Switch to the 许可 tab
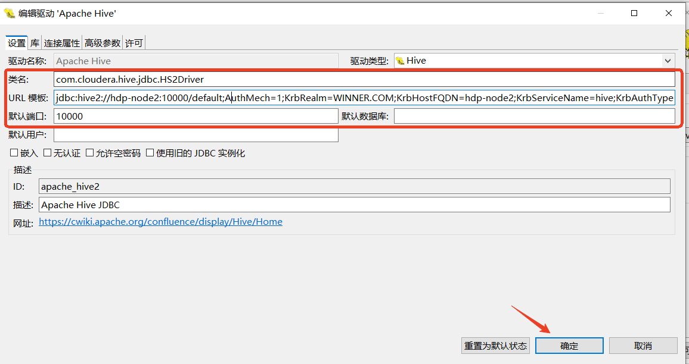Screen dimensions: 689x364 click(134, 43)
